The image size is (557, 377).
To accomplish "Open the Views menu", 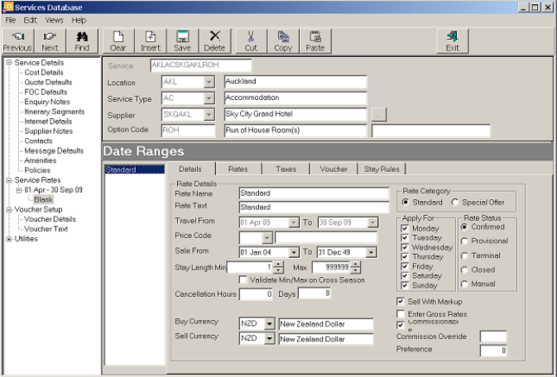I will 55,19.
